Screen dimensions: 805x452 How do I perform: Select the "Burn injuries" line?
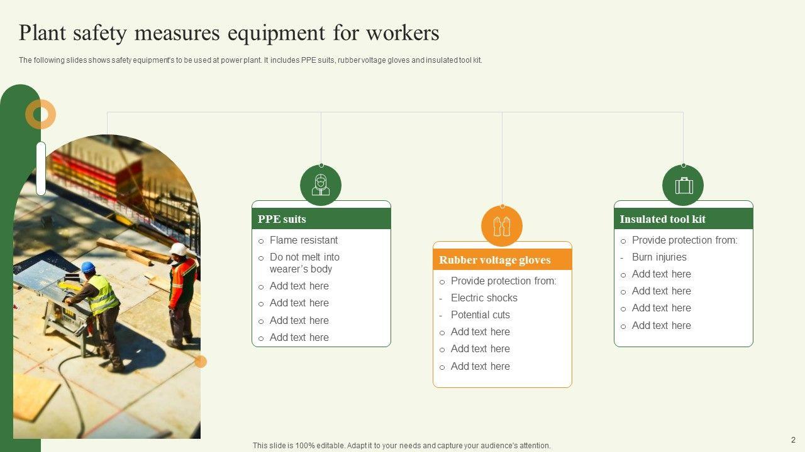pos(659,257)
